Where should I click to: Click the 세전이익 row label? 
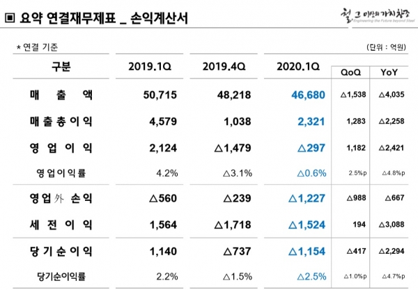coord(61,226)
